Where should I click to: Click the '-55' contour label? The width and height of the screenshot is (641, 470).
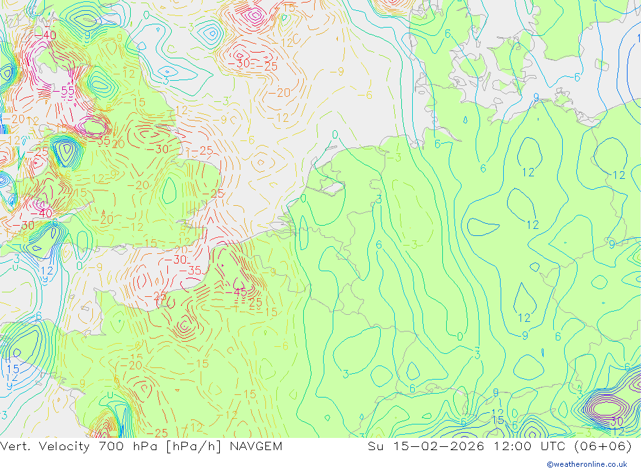coord(65,91)
